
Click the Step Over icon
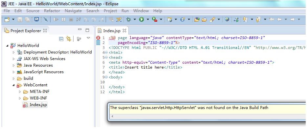[94, 19]
